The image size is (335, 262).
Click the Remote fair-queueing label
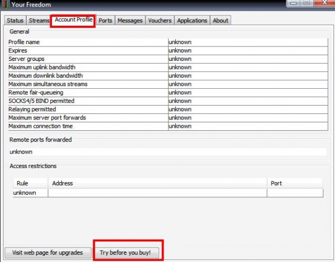pyautogui.click(x=36, y=93)
